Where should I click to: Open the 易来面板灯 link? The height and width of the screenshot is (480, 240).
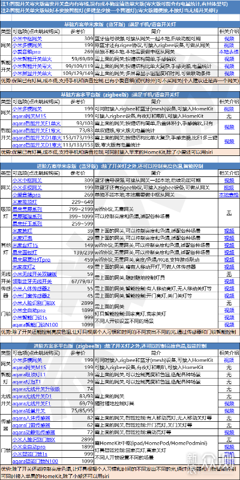(x=25, y=253)
